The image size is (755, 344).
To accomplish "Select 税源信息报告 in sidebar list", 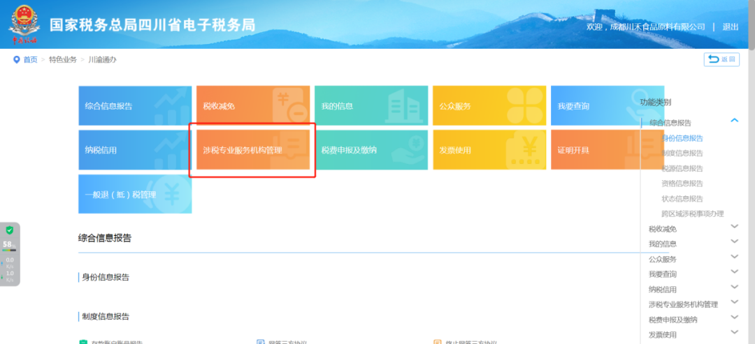I will 682,168.
